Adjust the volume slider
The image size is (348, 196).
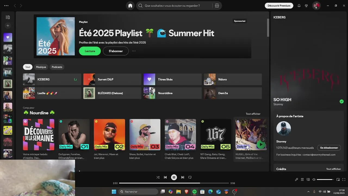pyautogui.click(x=325, y=179)
